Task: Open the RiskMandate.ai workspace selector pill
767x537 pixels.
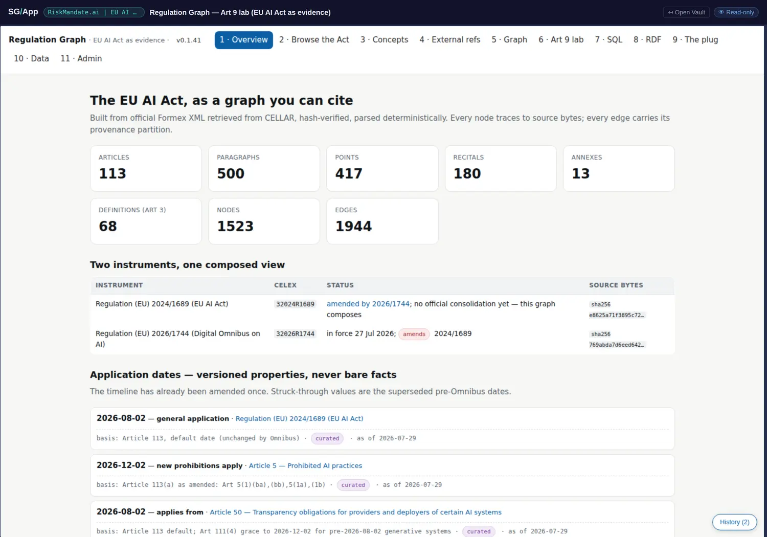Action: click(x=94, y=12)
